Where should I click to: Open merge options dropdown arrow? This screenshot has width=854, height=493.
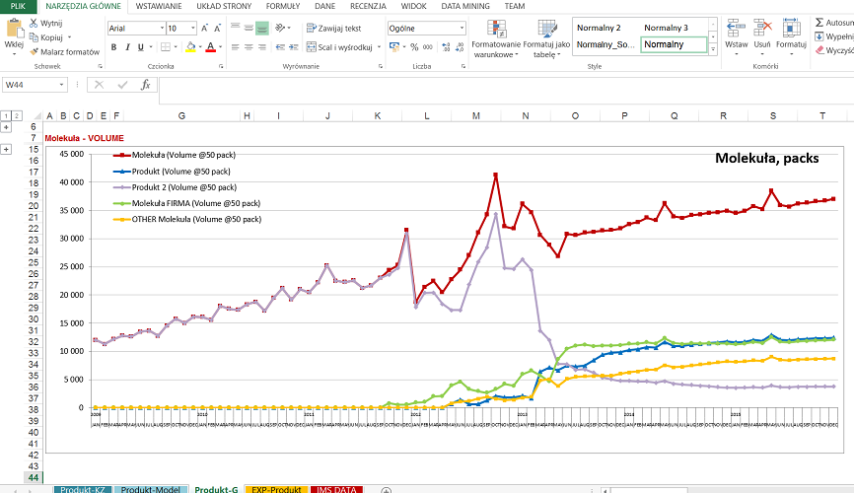379,47
